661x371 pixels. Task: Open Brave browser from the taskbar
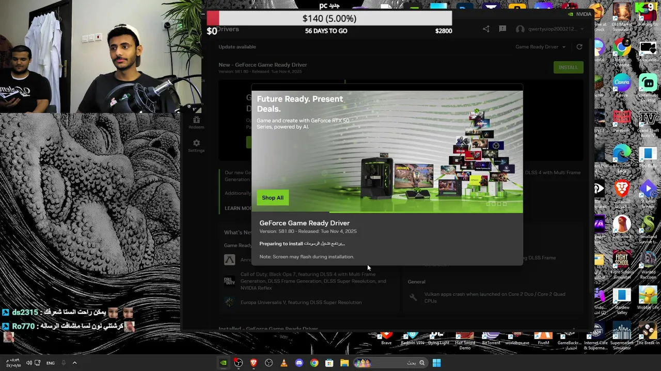tap(254, 363)
